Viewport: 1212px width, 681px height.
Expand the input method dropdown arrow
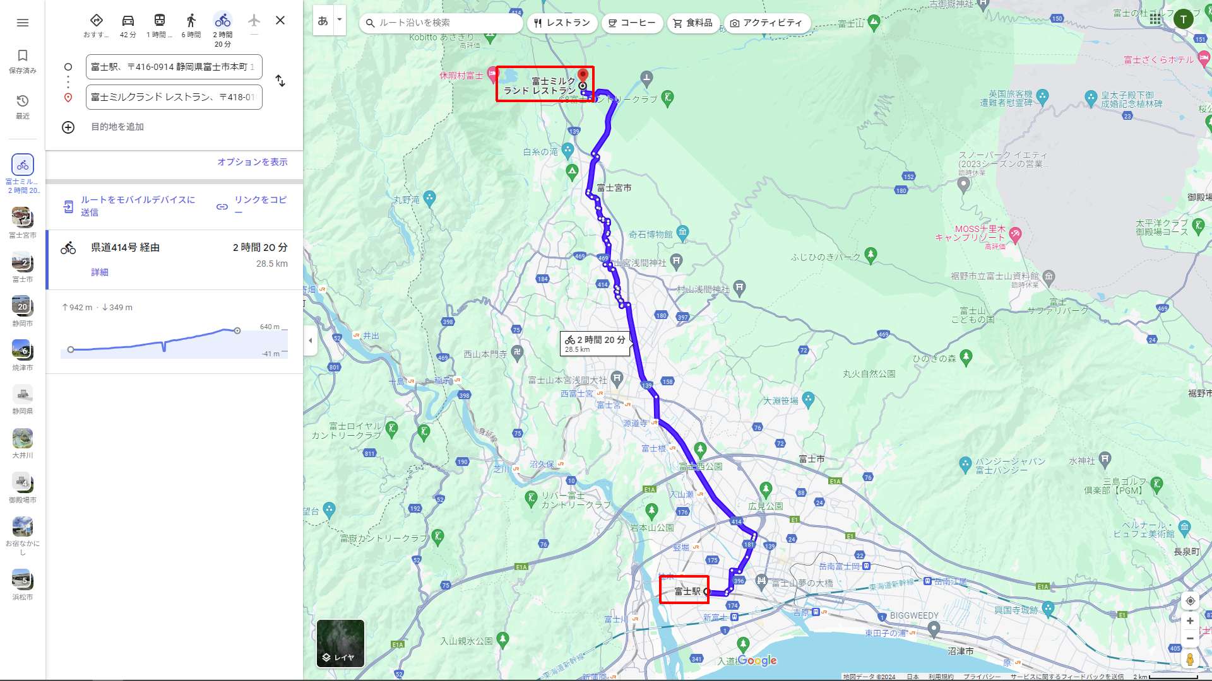tap(340, 20)
